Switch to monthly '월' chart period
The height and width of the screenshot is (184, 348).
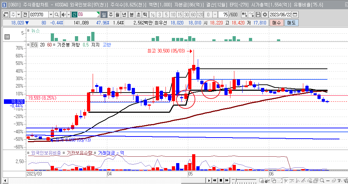[x=118, y=15]
